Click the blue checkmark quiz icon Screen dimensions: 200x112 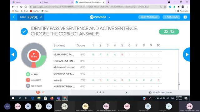pos(24,31)
